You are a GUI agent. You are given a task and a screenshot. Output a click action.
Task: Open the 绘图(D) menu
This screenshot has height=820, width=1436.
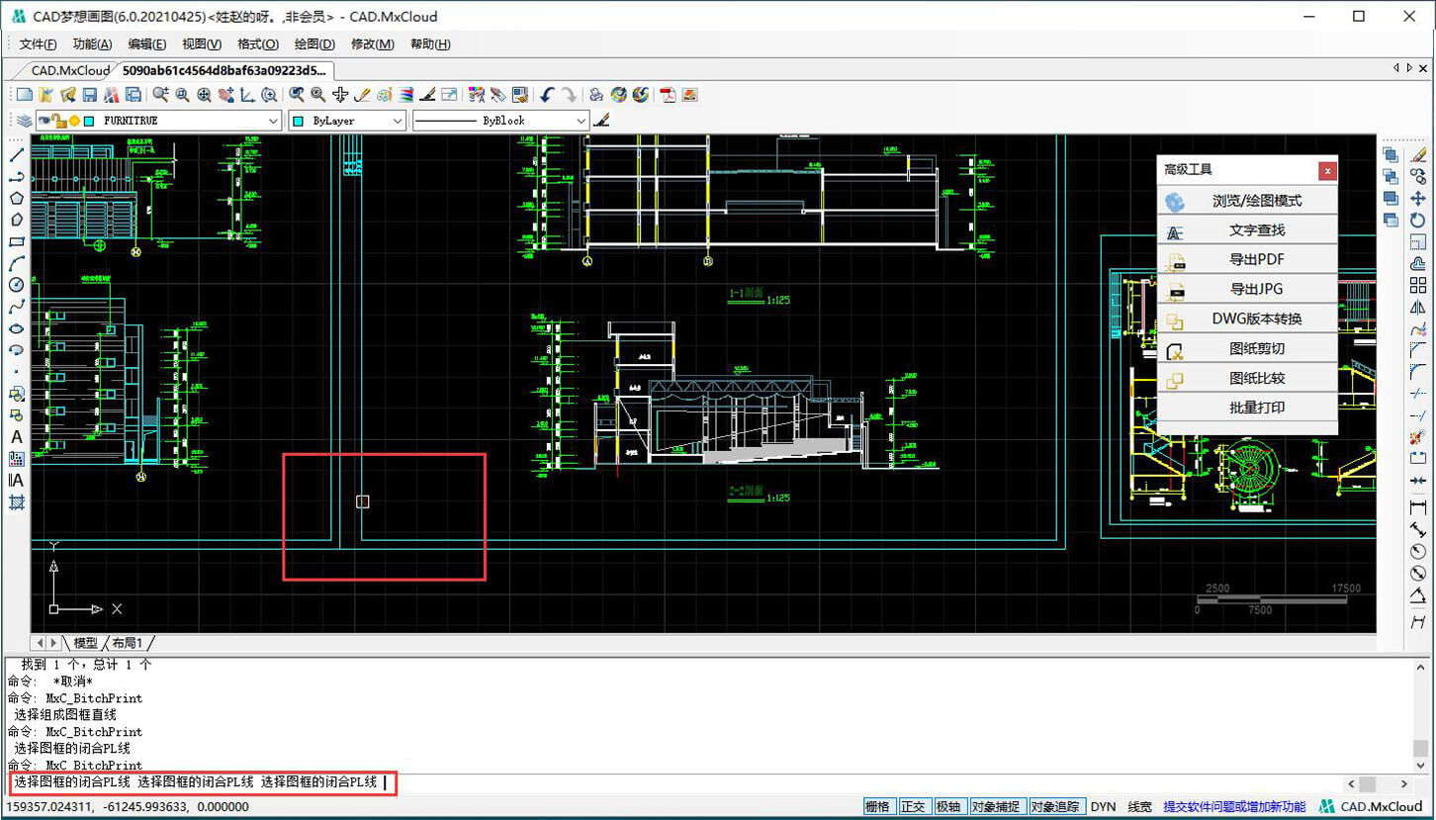(314, 45)
